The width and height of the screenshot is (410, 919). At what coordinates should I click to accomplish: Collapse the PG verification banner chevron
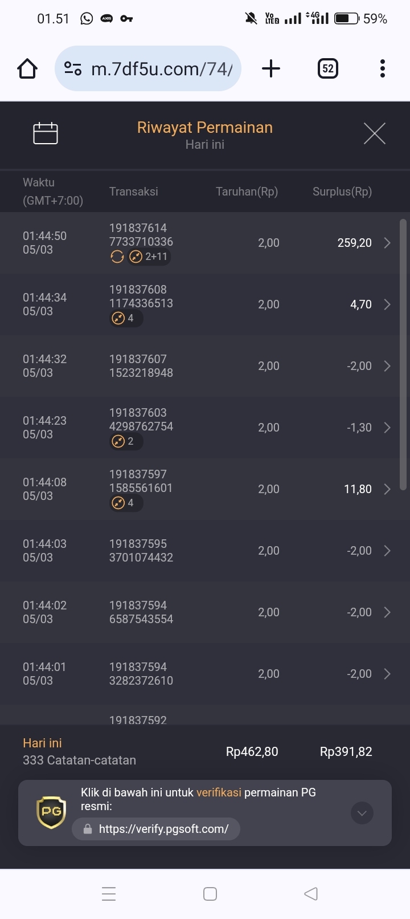click(362, 813)
